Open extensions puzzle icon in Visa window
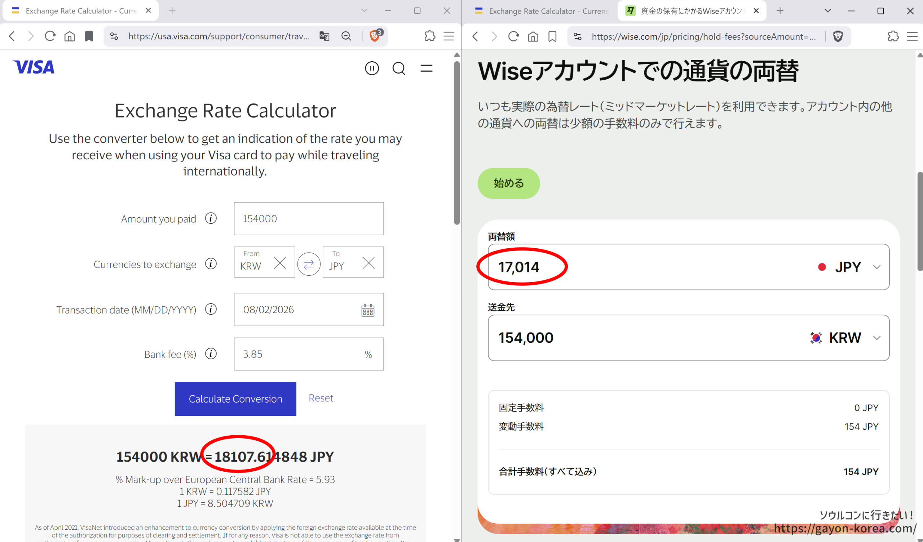 click(x=430, y=36)
